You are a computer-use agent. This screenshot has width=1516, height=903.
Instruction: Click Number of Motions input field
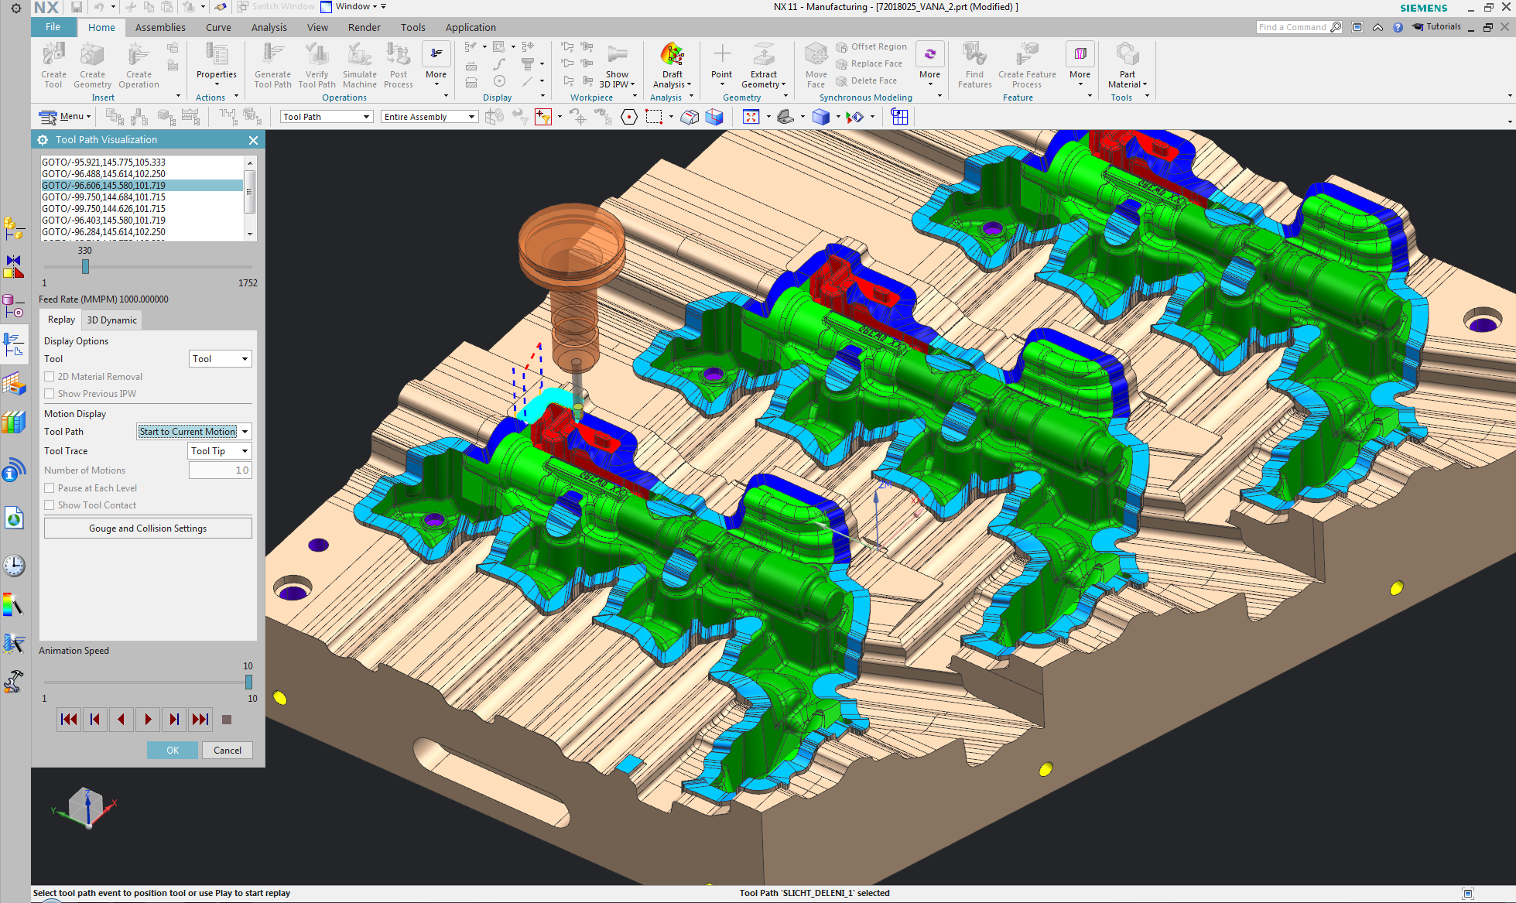point(221,470)
